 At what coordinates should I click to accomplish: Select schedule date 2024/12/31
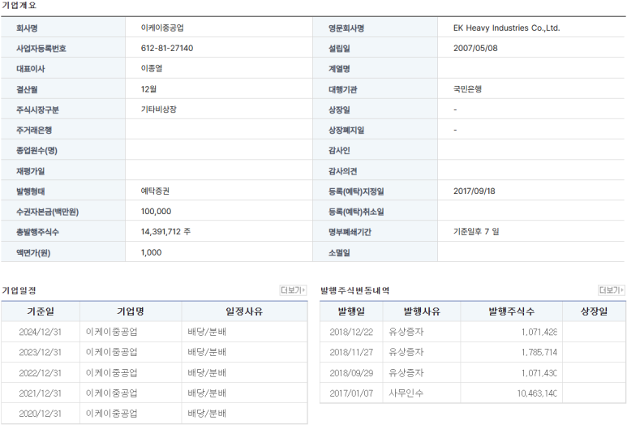[x=40, y=332]
